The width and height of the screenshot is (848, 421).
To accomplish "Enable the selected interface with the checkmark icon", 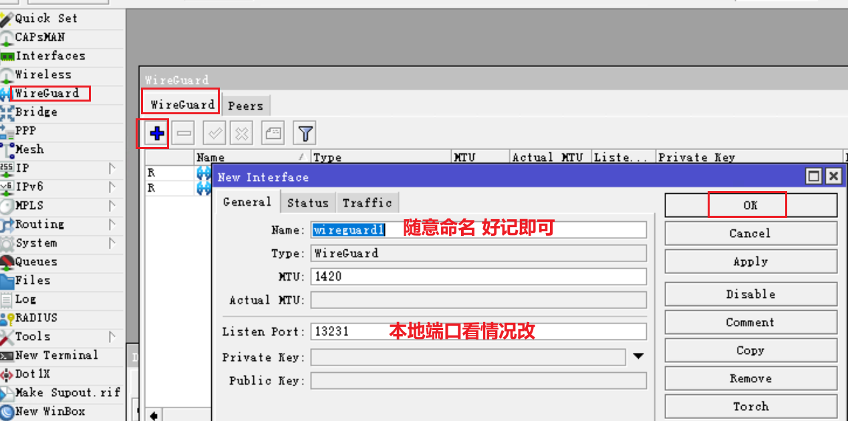I will click(x=213, y=132).
